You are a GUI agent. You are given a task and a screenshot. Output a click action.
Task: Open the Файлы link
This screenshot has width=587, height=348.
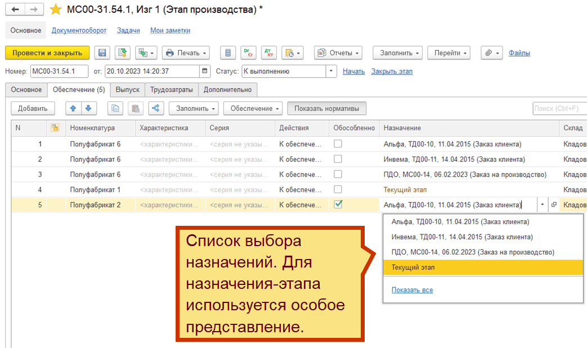tap(519, 53)
